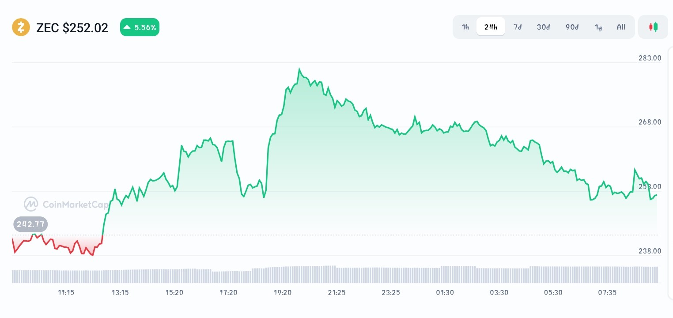
Task: Click the 19:20 time axis label
Action: pos(283,292)
